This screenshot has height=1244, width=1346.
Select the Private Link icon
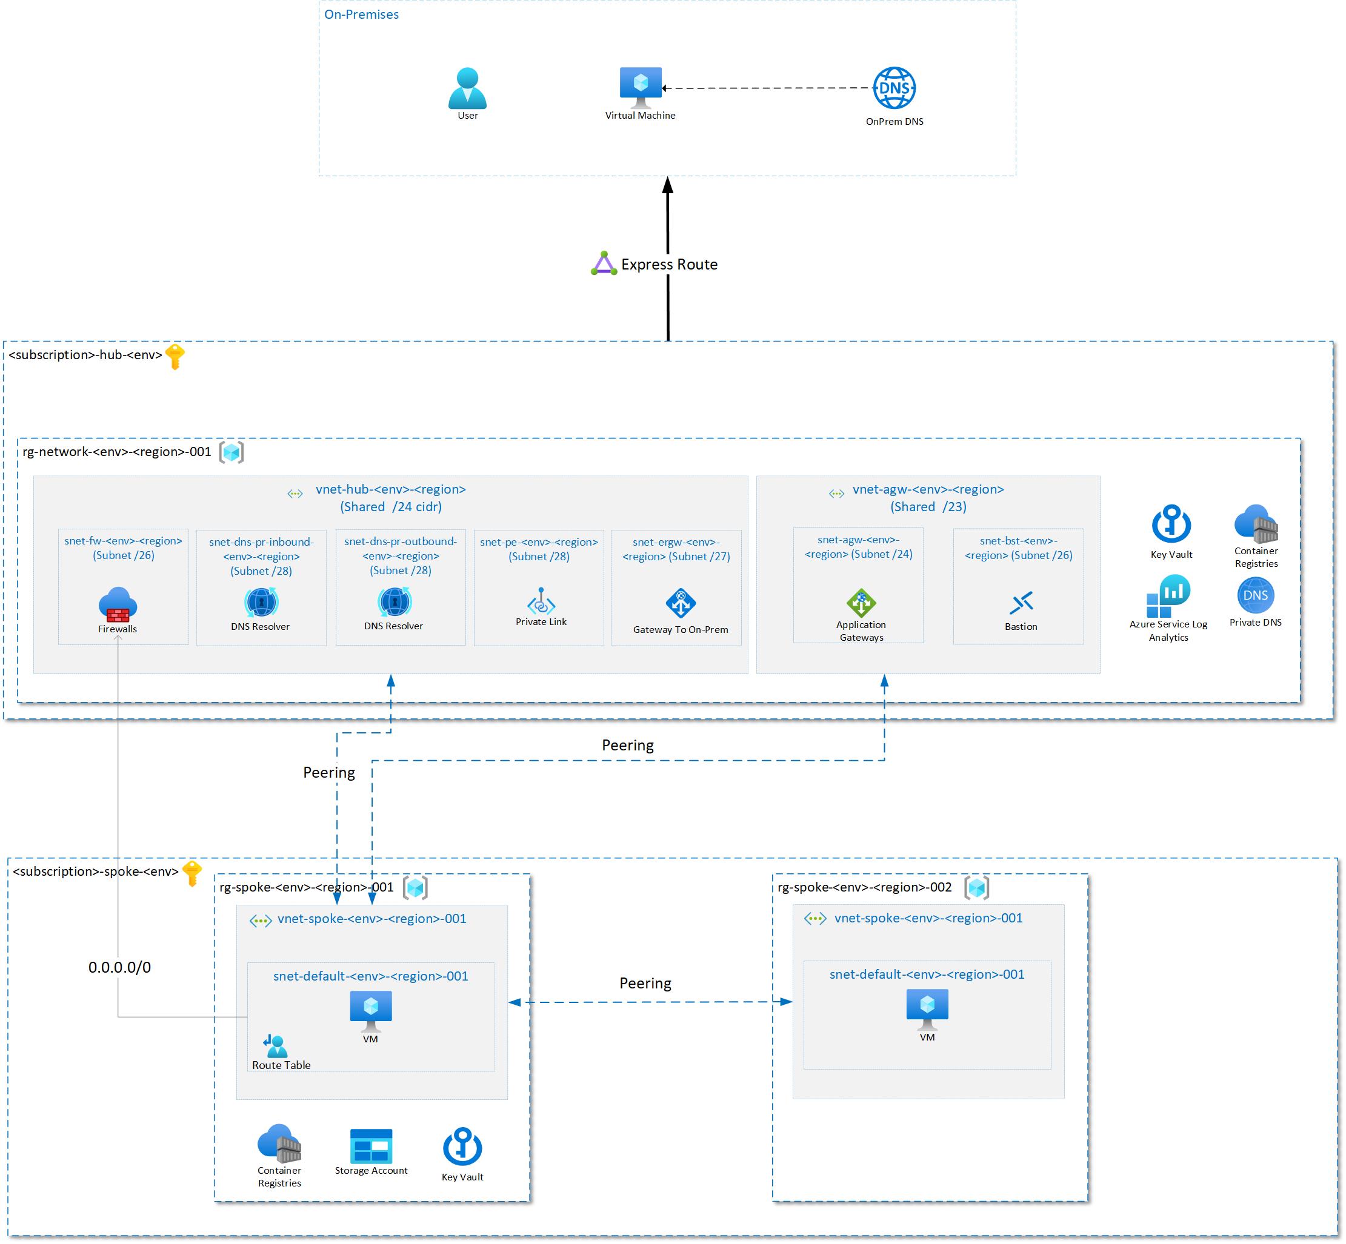541,601
